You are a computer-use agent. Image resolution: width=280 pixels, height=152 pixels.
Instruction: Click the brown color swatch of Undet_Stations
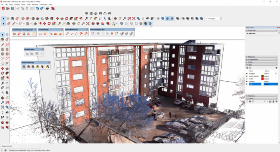tap(262, 76)
